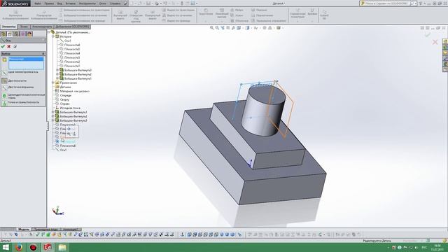Expand Бобышка-Вытянуть1 below Исходная точка
The image size is (448, 252).
tap(53, 112)
